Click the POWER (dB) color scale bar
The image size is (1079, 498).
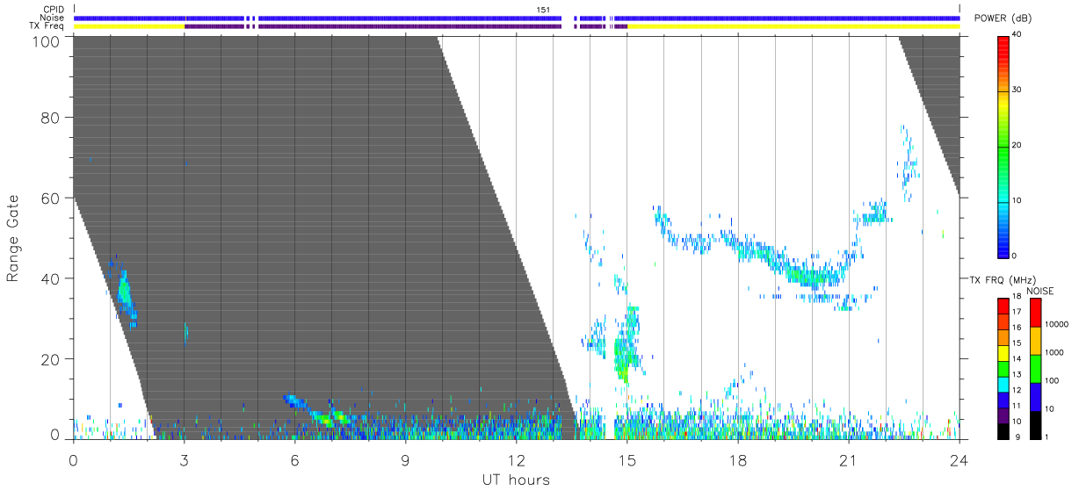1003,146
